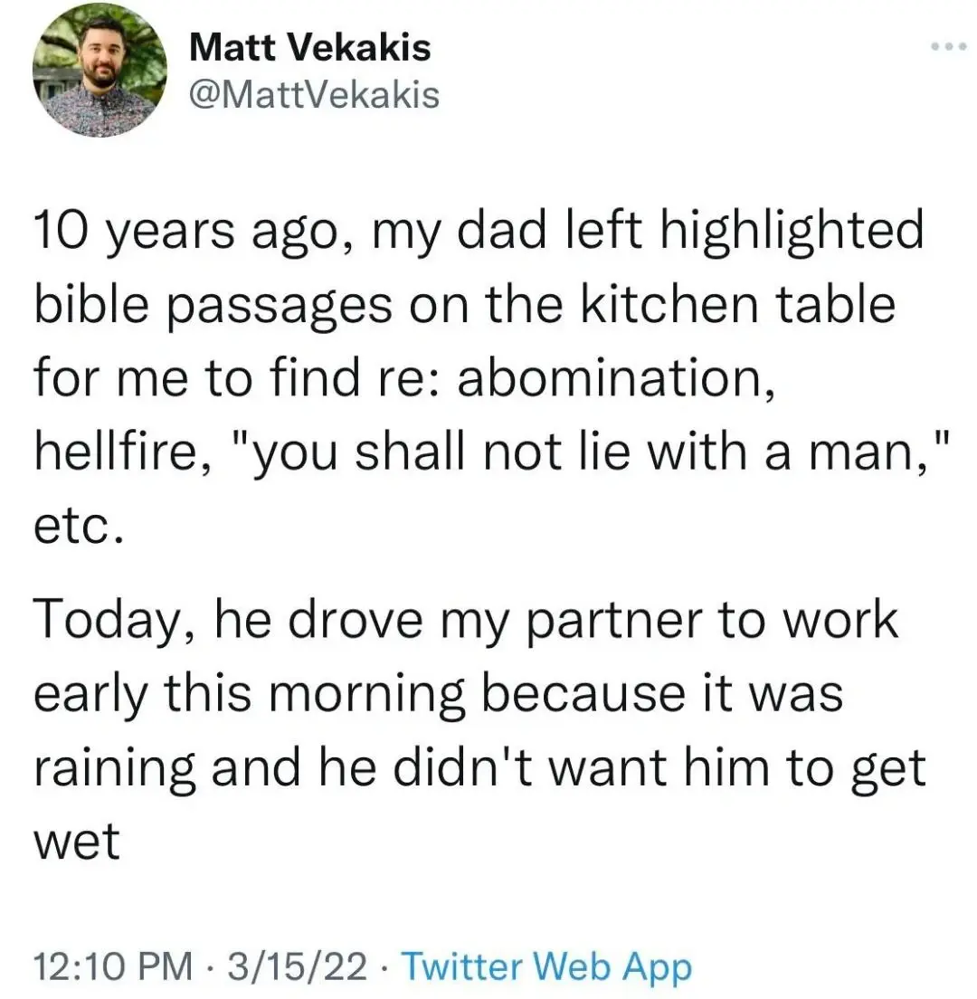Screen dimensions: 977x999
Task: Click the @MattVekakis handle
Action: [x=314, y=93]
